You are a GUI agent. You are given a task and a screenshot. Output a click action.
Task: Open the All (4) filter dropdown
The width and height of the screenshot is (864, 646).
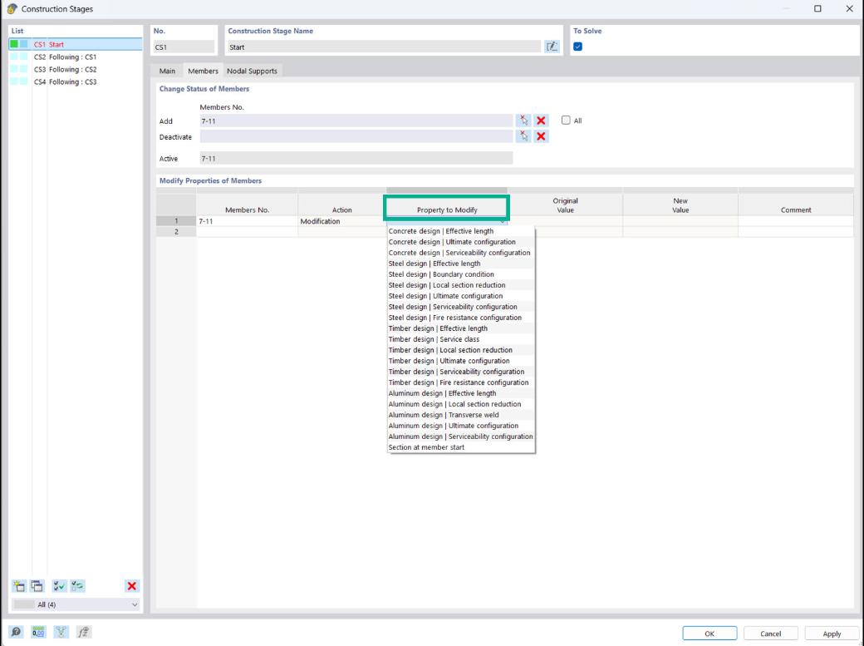pyautogui.click(x=76, y=604)
